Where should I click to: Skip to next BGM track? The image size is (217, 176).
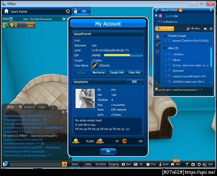pos(64,19)
